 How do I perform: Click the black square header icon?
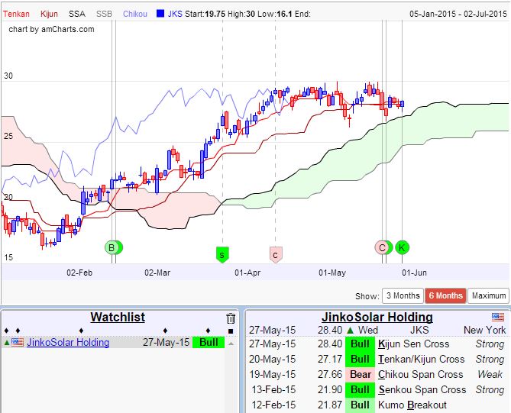tap(231, 331)
